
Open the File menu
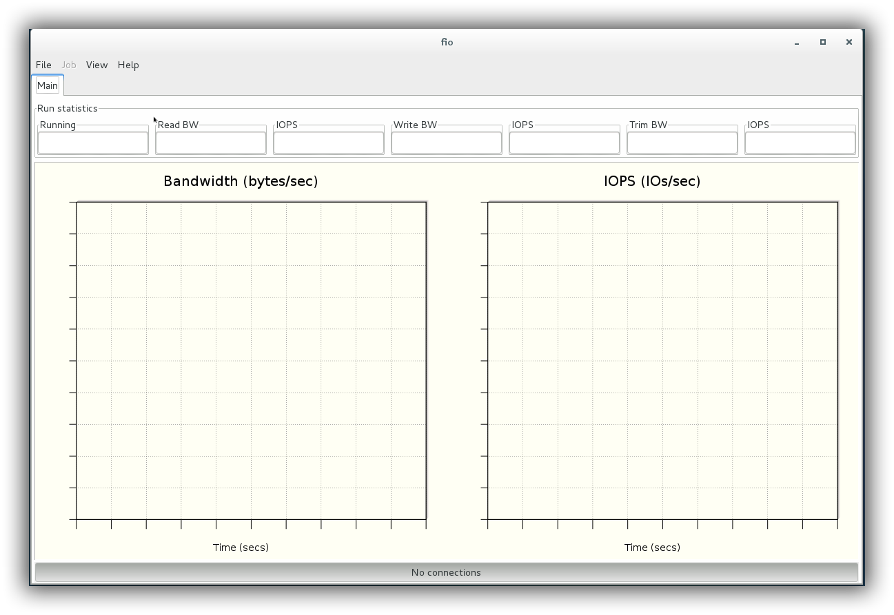point(43,65)
